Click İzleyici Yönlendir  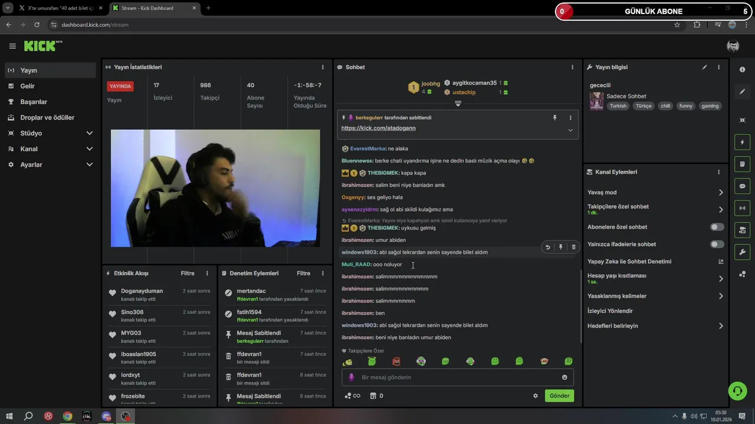coord(610,311)
